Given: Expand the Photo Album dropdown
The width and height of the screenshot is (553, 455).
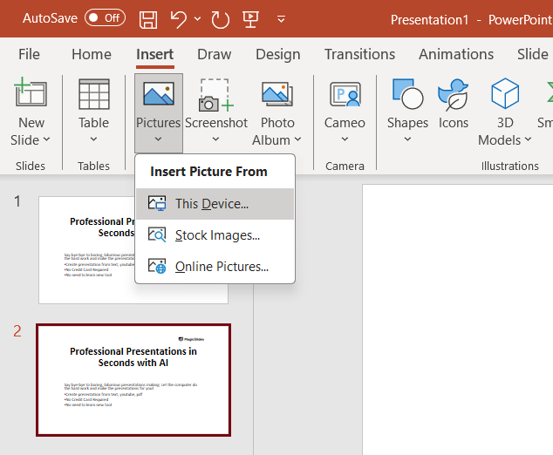Looking at the screenshot, I should coord(276,139).
